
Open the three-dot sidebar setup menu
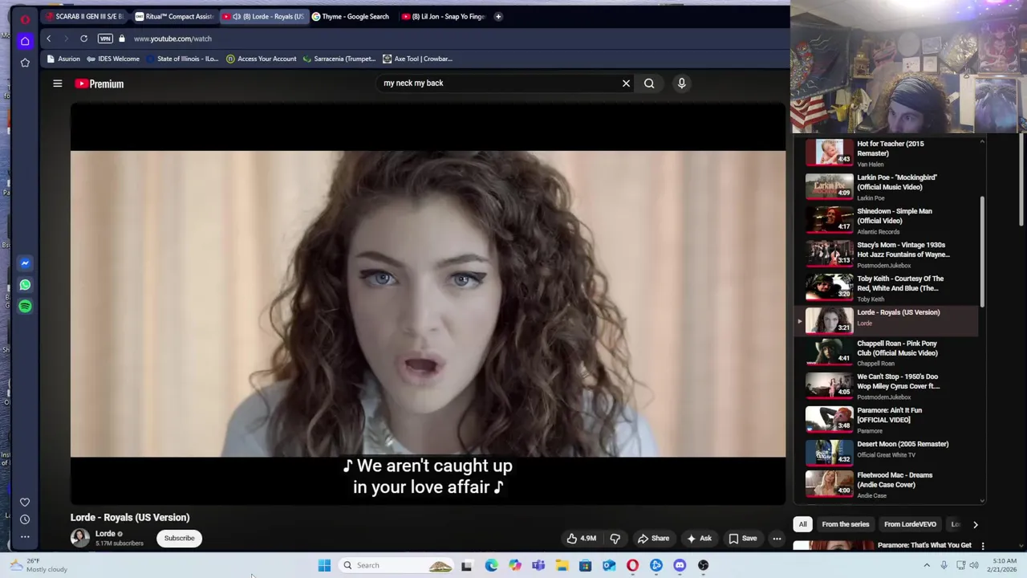25,537
